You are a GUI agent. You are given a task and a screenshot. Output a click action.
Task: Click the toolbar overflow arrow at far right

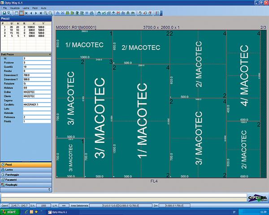tap(161, 13)
